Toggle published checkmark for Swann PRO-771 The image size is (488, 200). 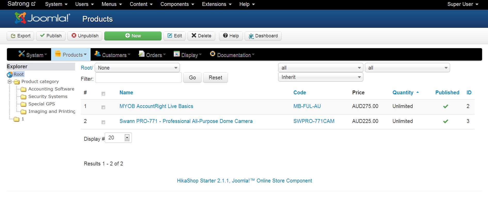[x=445, y=121]
